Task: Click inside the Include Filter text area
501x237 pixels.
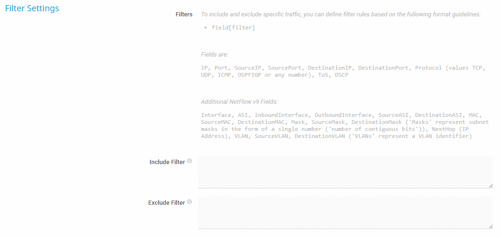Action: pyautogui.click(x=345, y=172)
